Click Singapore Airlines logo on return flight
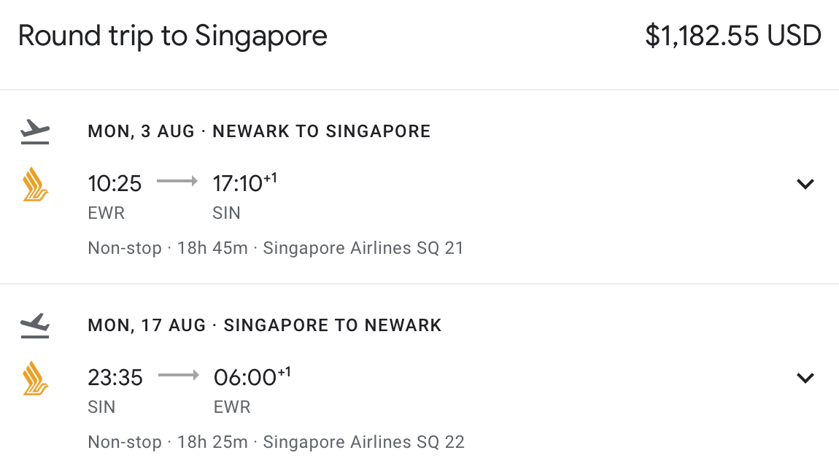This screenshot has height=461, width=839. (x=34, y=378)
